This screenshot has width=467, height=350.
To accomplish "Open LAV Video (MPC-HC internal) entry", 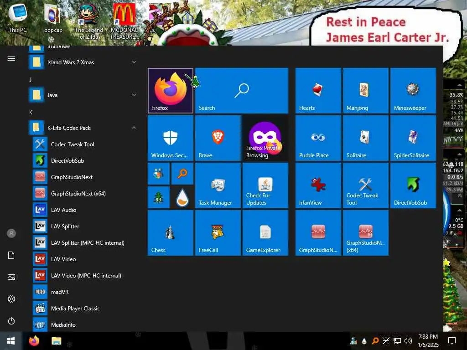I will coord(84,276).
